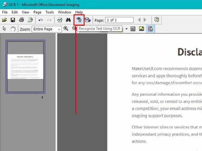Zoom out with the magnifier minus icon
Screen dimensions: 202x151
click(x=74, y=28)
